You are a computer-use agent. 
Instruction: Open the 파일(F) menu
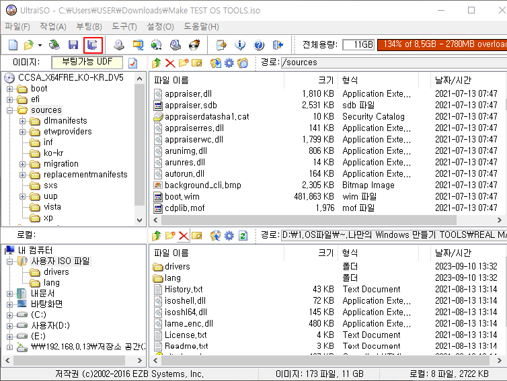17,26
